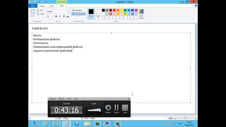Open the File menu
Screen dimensions: 226x127
[x=33, y=6]
